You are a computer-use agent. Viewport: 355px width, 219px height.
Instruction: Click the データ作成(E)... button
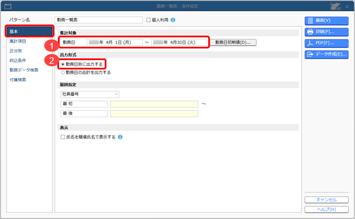pyautogui.click(x=326, y=54)
